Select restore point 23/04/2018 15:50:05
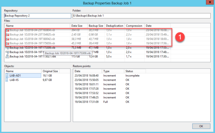Viewport: 215px width, 133px height. point(86,80)
